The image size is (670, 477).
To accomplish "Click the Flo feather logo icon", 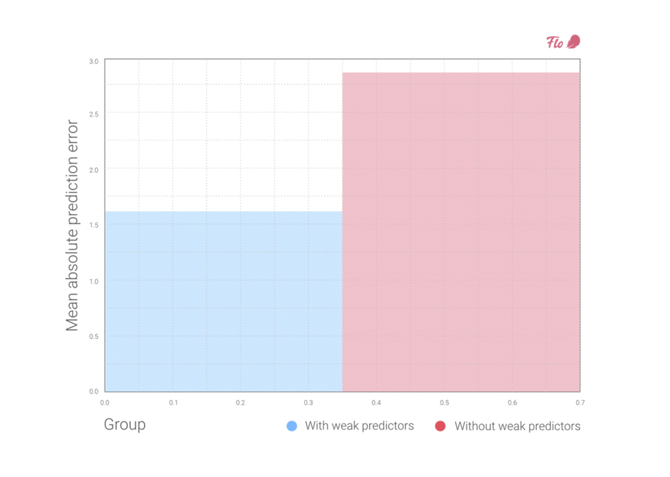I will coord(573,42).
